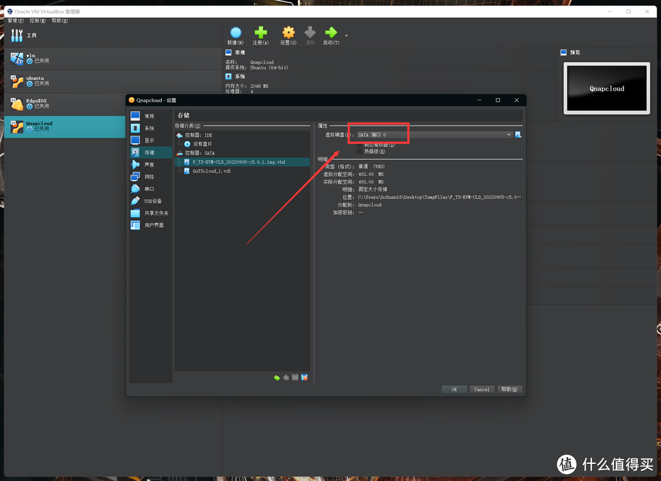Click the 492.00 MB virtual size value
The image size is (661, 481).
pos(371,174)
